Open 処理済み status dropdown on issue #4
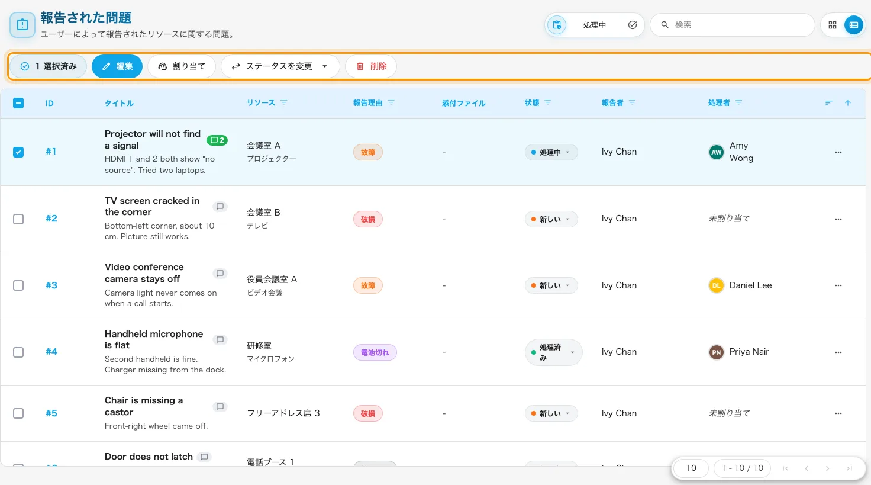This screenshot has height=485, width=871. point(553,352)
